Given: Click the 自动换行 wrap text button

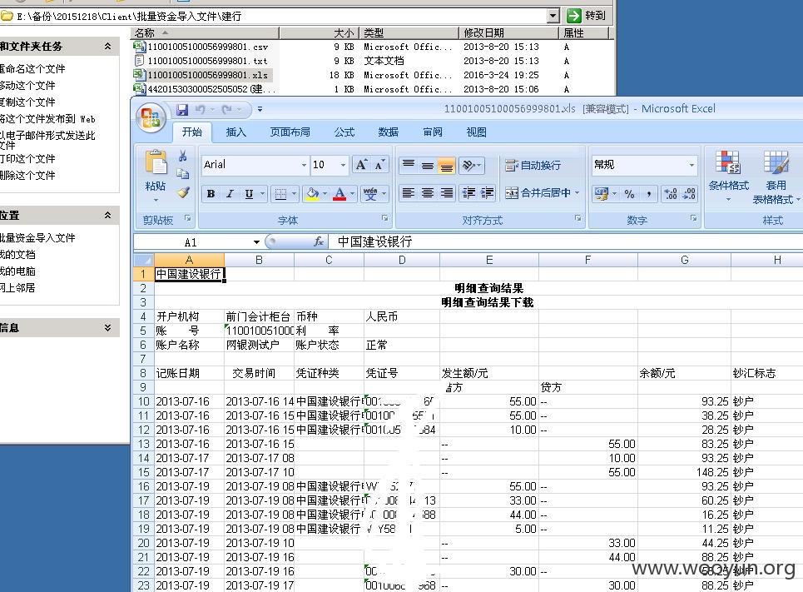Looking at the screenshot, I should 533,165.
